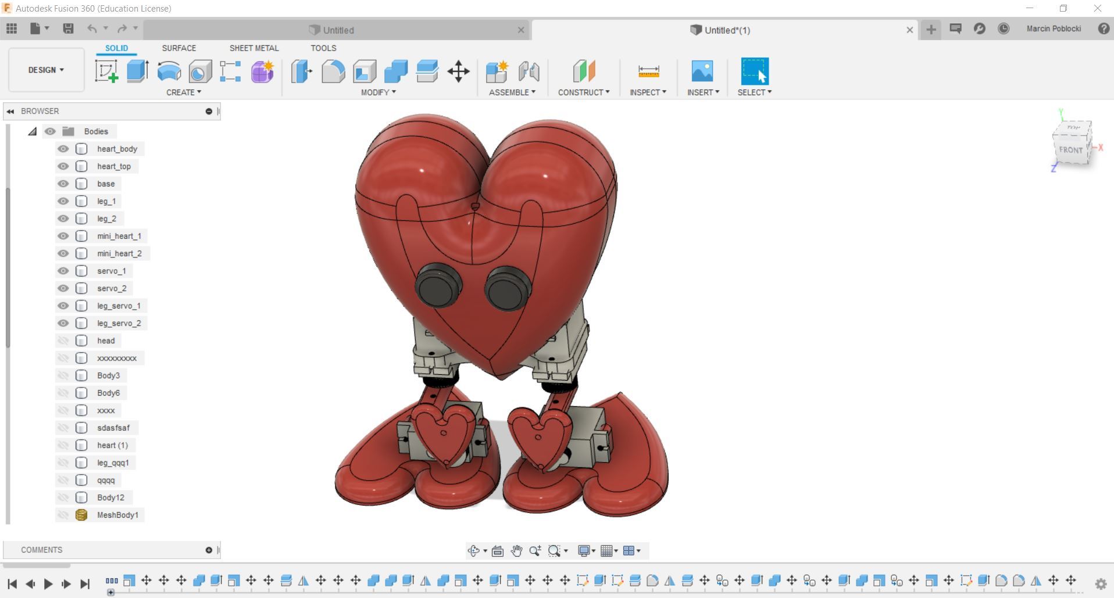Select the Untitled*(1) document tab

[726, 30]
